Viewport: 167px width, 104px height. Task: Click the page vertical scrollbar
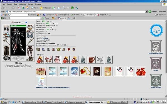[166, 59]
